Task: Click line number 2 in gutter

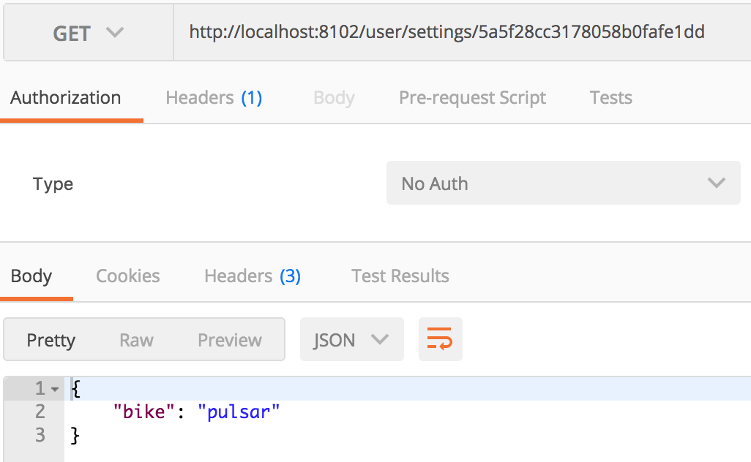Action: coord(40,412)
